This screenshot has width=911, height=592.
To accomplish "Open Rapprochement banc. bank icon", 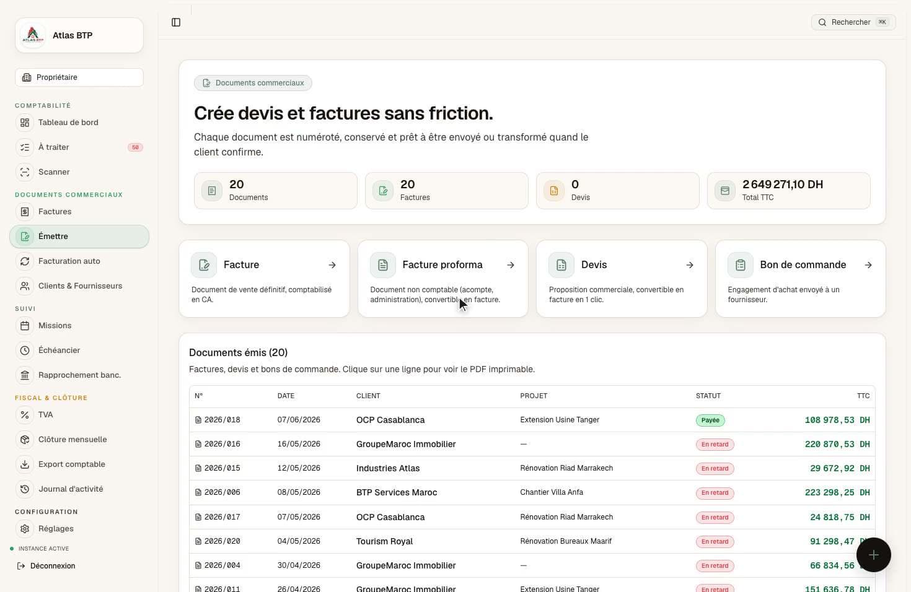I will (x=25, y=375).
